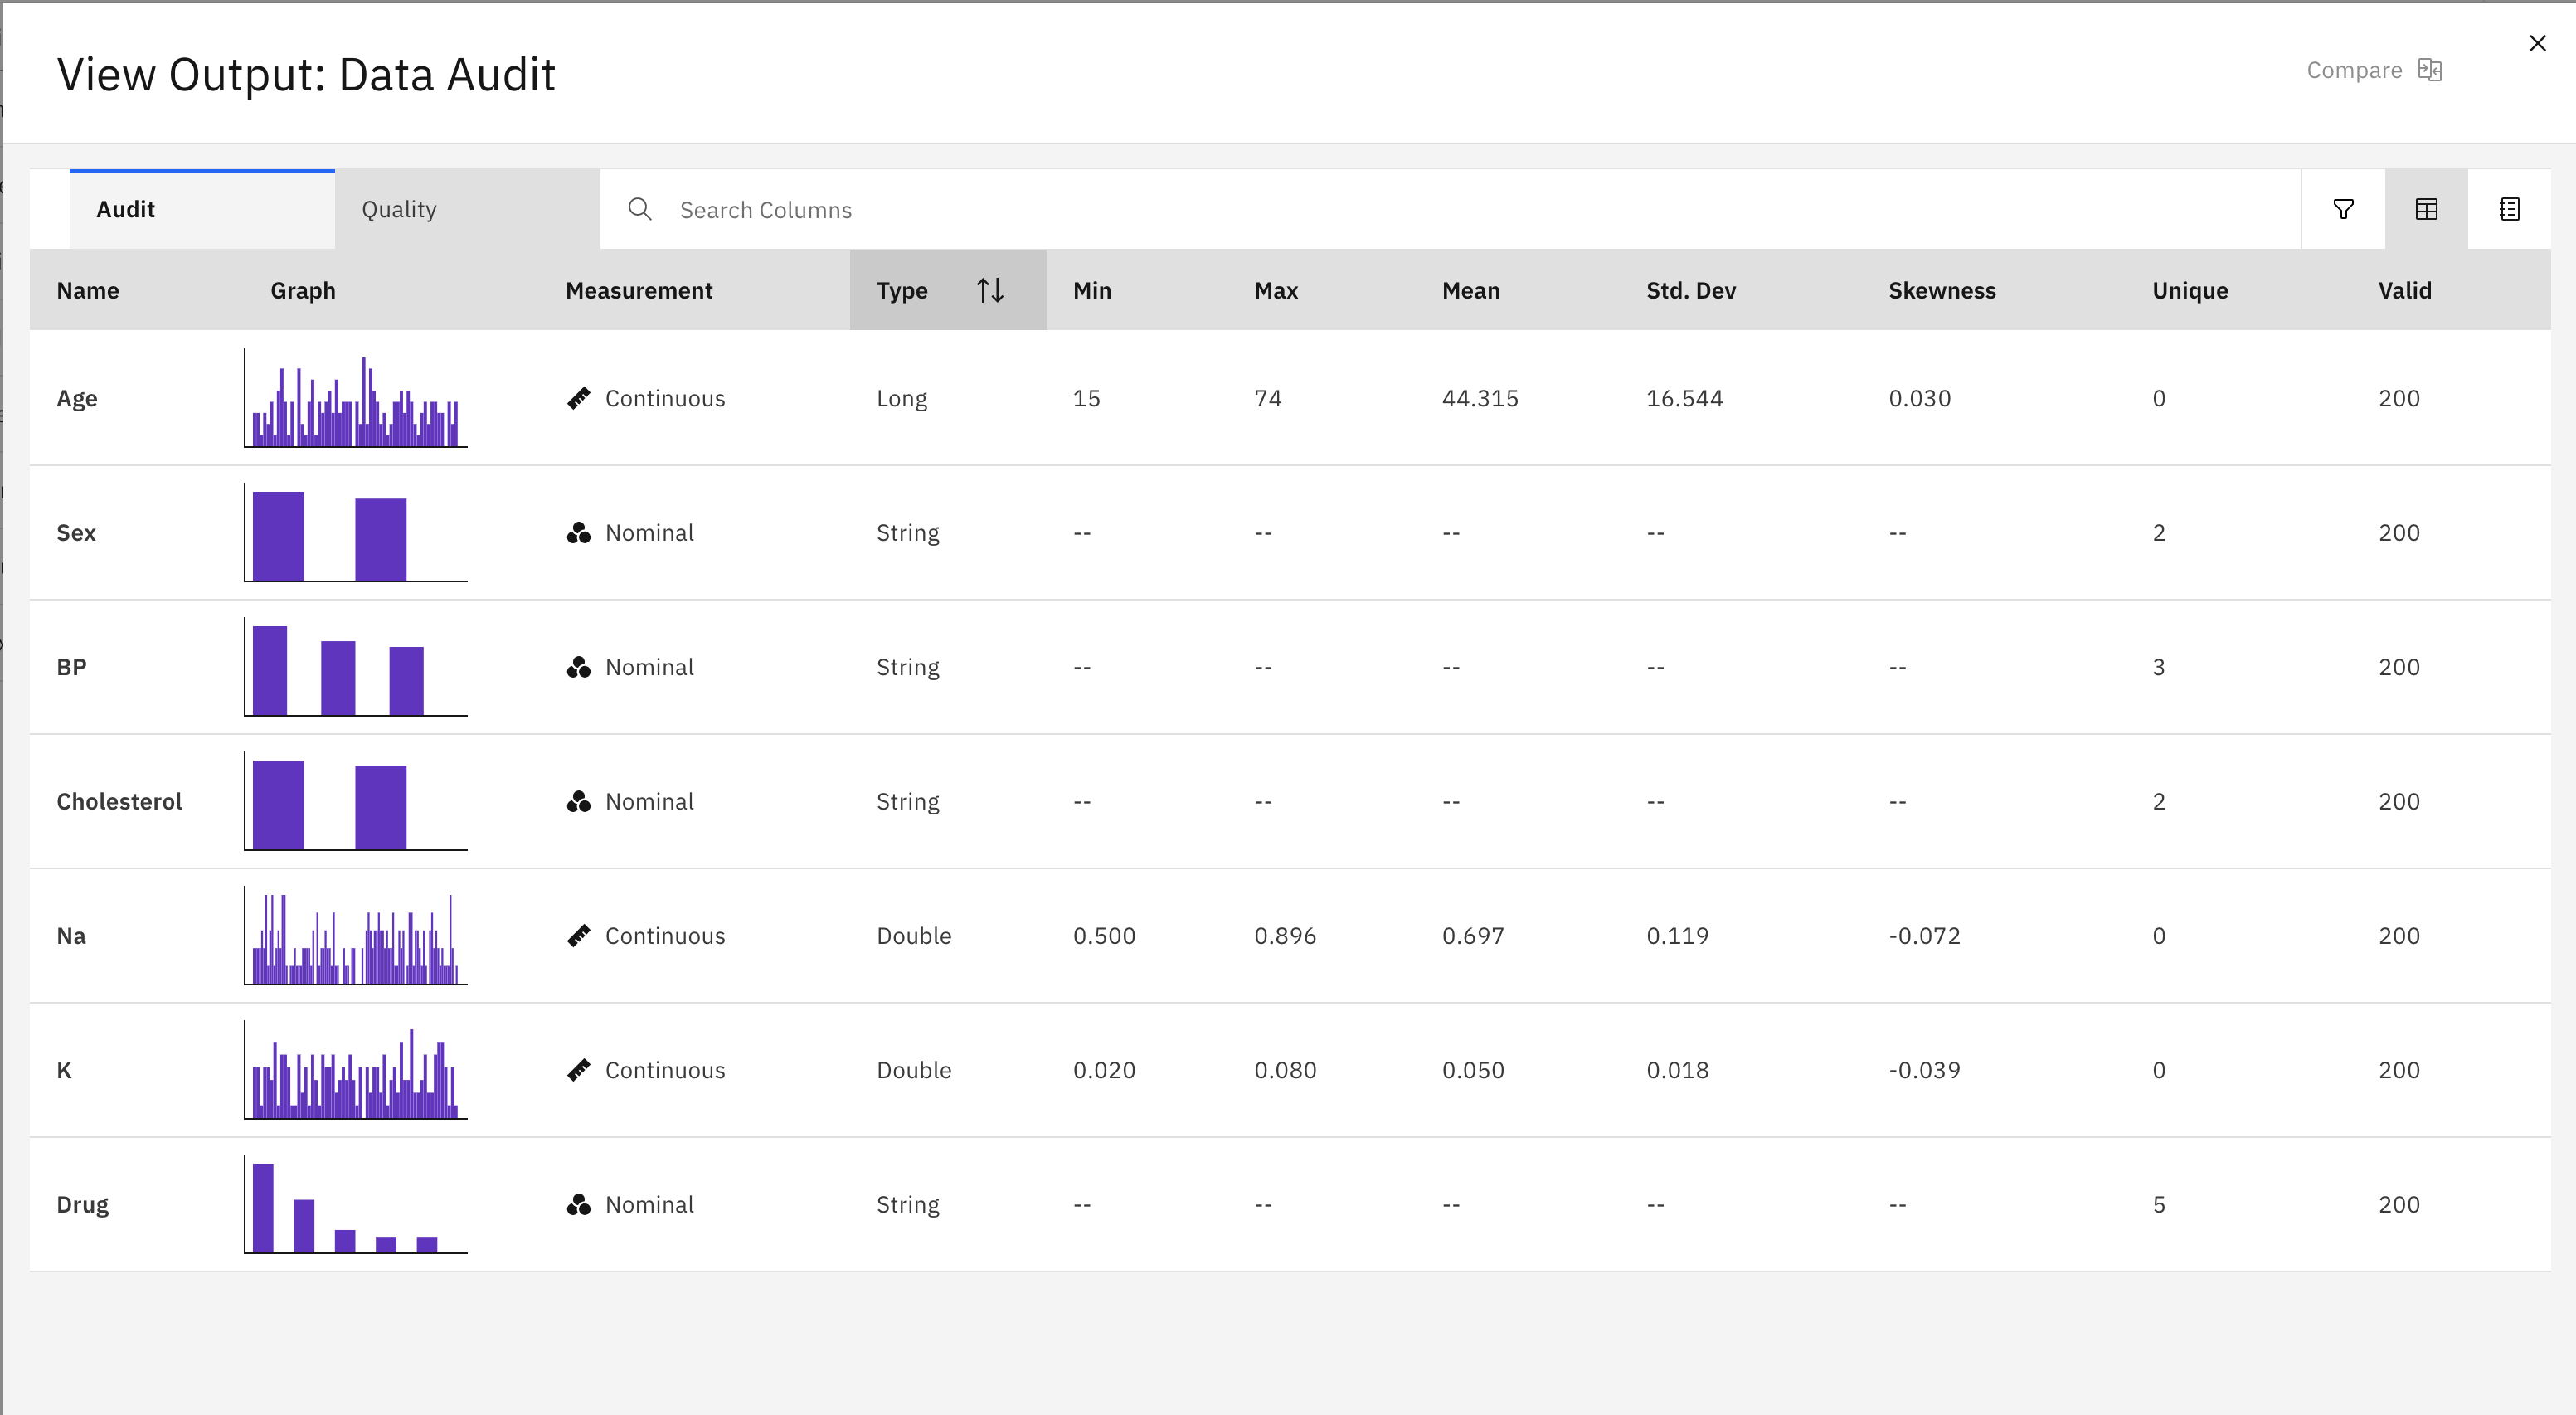Click the Data Audit dialog title
Image resolution: width=2576 pixels, height=1415 pixels.
click(x=306, y=74)
